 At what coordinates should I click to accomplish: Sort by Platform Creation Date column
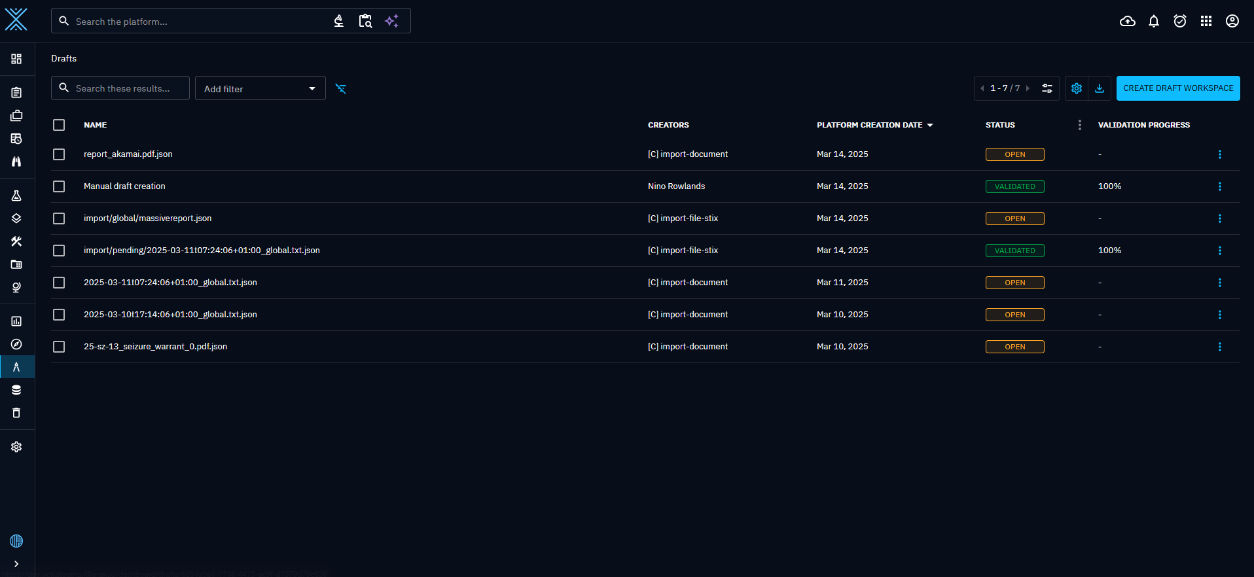tap(869, 125)
